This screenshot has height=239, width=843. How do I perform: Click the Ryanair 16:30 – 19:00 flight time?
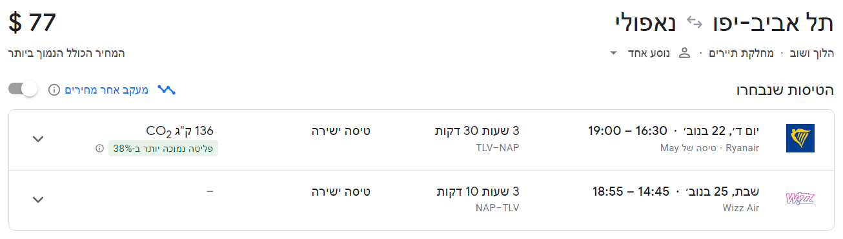coord(627,131)
